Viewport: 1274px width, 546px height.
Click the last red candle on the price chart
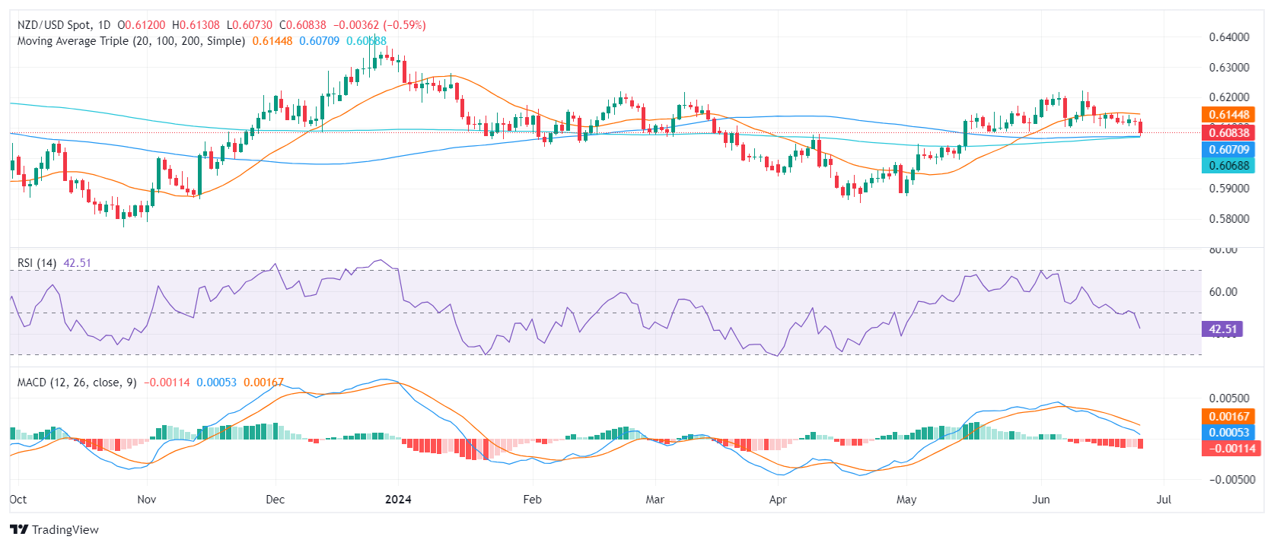click(x=1140, y=128)
